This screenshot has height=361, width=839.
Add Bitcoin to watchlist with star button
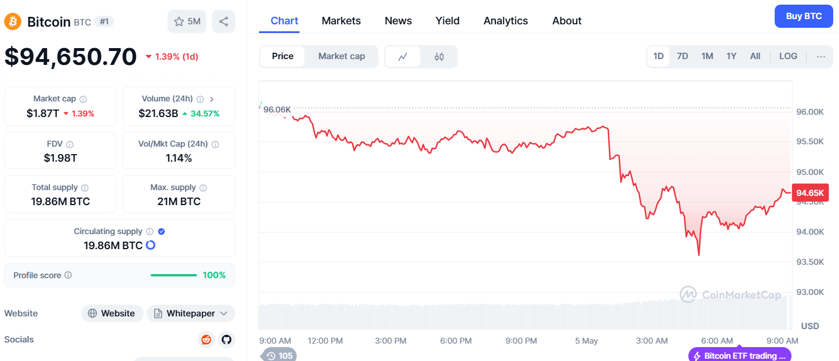pos(187,21)
